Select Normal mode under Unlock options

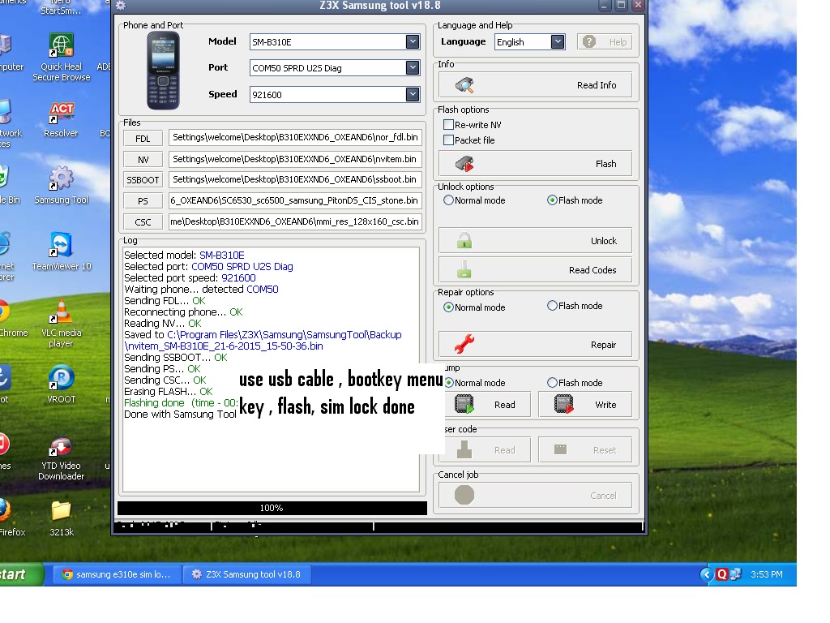coord(448,200)
